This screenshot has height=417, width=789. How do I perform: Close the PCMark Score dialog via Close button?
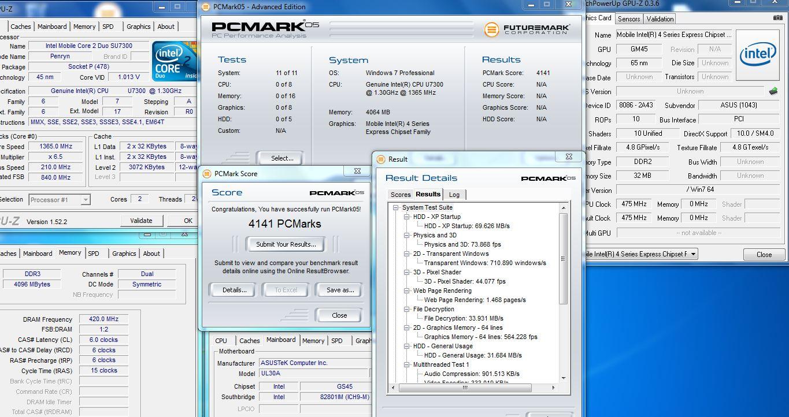[x=339, y=315]
